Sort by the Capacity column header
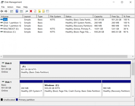 pyautogui.click(x=102, y=16)
